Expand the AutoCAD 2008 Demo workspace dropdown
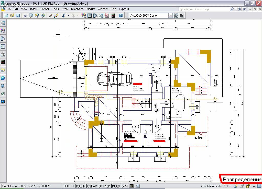This screenshot has height=189, width=262. coord(170,16)
